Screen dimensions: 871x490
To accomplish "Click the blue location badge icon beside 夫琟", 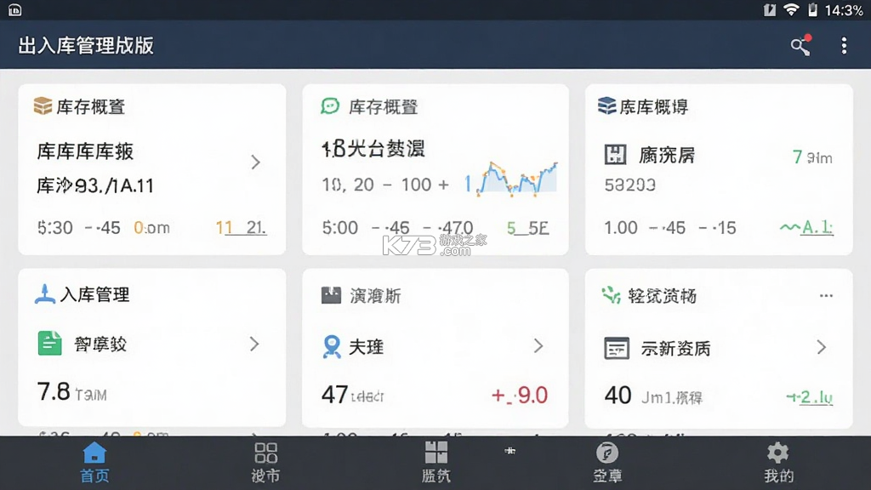I will tap(332, 347).
